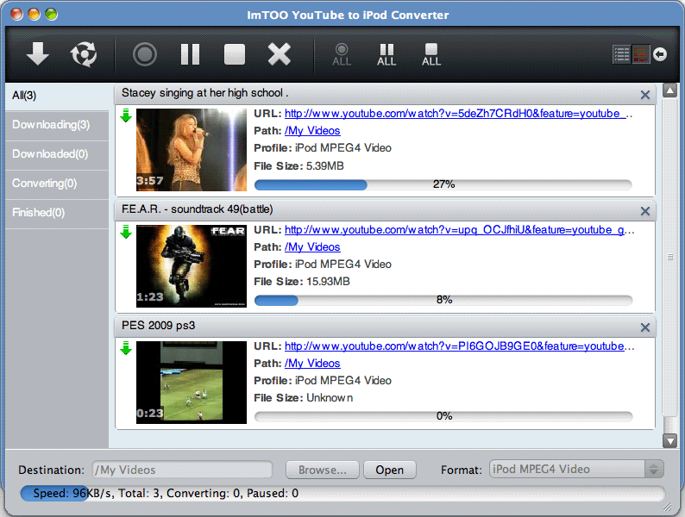
Task: Click the Format dropdown stepper arrows
Action: pyautogui.click(x=654, y=470)
